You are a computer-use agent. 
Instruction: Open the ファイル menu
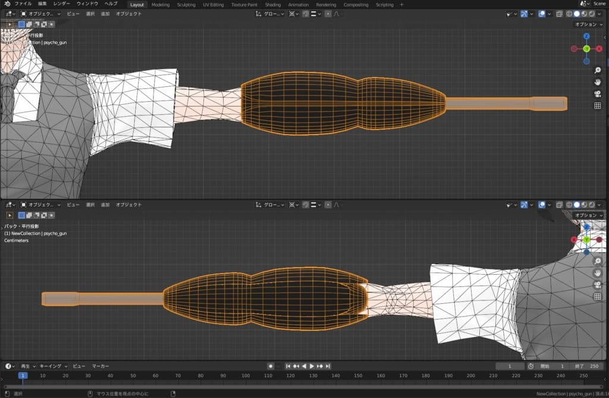point(23,4)
